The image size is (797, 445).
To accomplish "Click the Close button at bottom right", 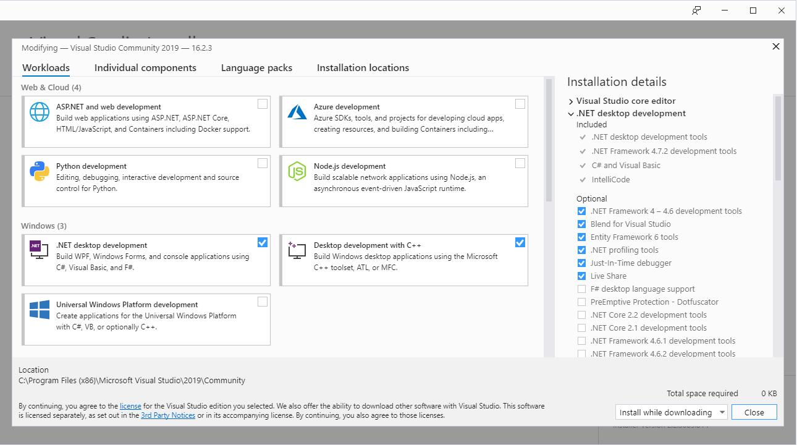I will [754, 412].
